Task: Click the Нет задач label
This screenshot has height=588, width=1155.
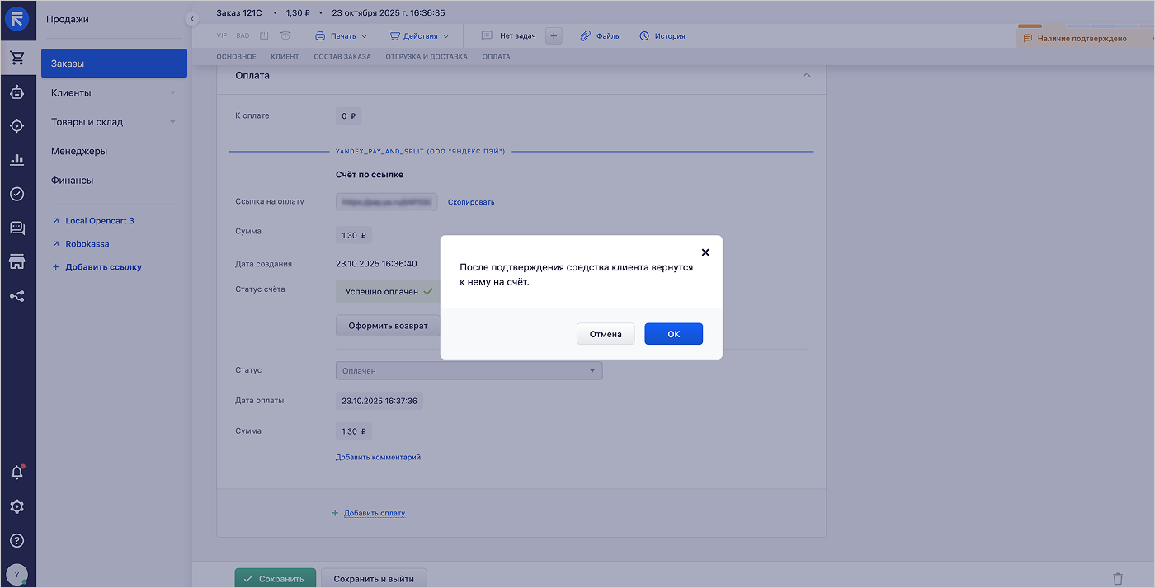Action: [518, 36]
